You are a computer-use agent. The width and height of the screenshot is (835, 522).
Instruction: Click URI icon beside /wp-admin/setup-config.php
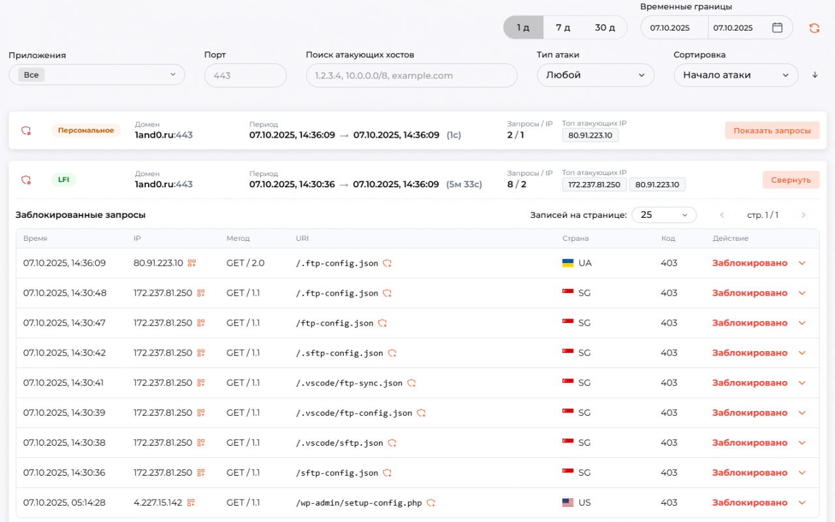click(431, 504)
